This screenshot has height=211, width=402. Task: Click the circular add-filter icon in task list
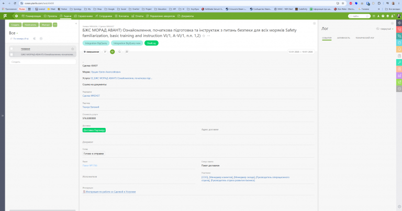[41, 39]
